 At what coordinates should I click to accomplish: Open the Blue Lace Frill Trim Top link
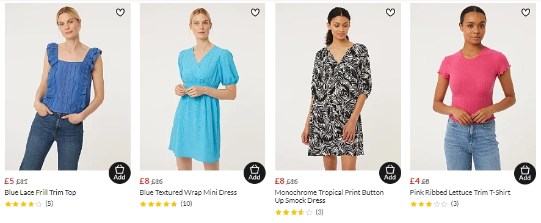point(40,192)
